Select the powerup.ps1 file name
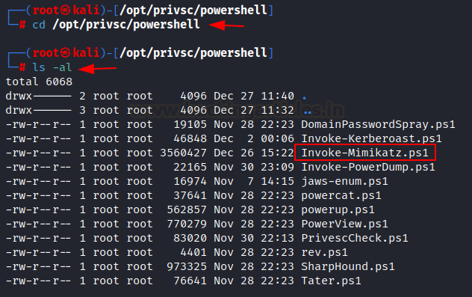Viewport: 472px width, 297px height. [x=338, y=209]
